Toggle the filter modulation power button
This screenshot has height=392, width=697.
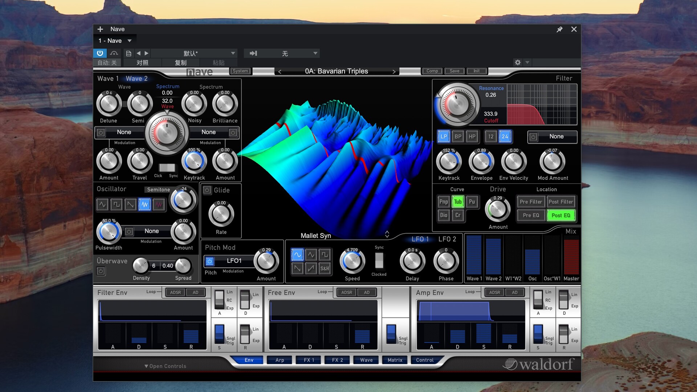[533, 137]
